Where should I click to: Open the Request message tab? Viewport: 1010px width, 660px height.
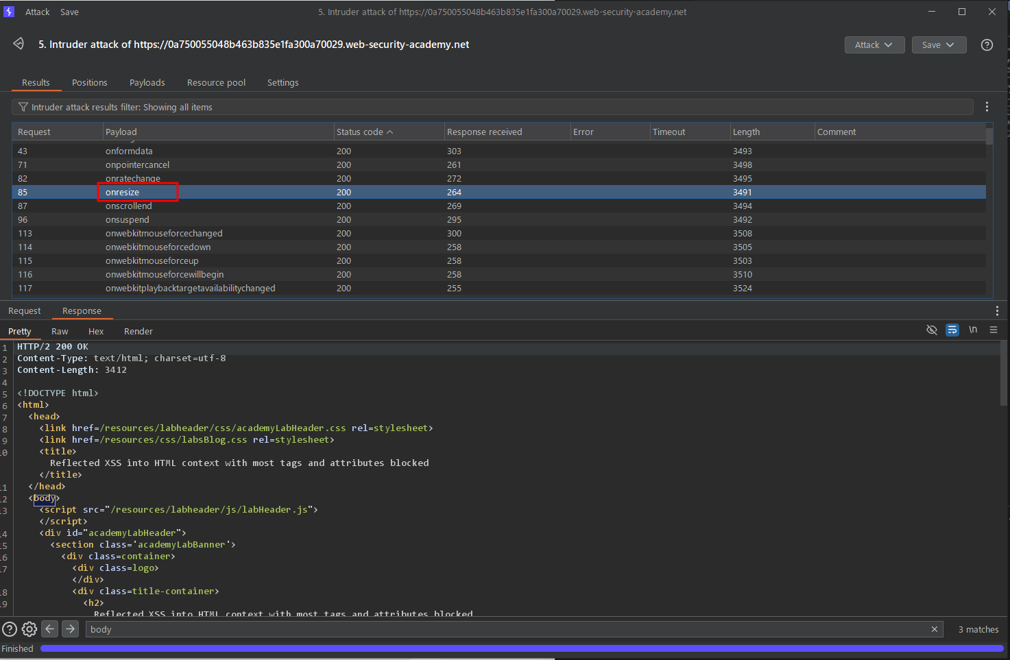(25, 310)
